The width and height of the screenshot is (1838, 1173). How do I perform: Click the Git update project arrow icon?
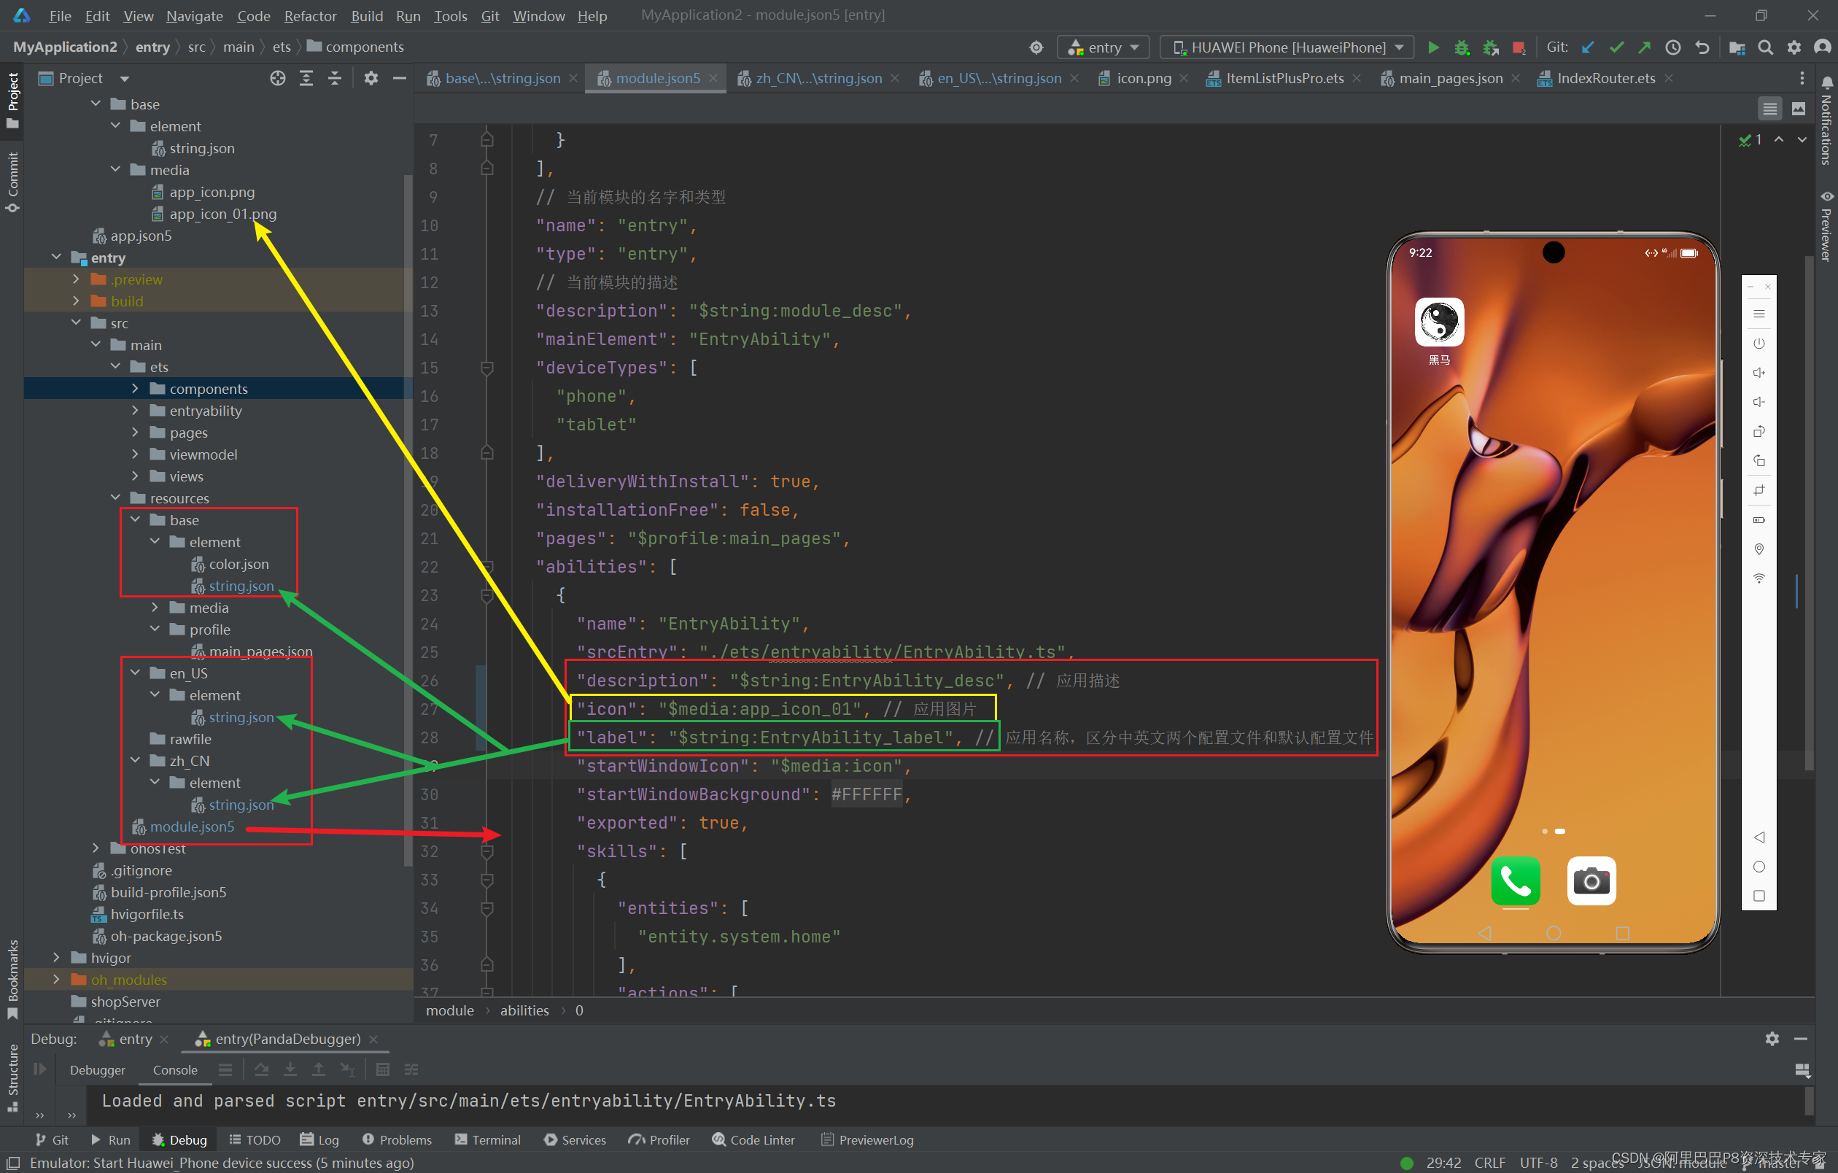click(1588, 47)
